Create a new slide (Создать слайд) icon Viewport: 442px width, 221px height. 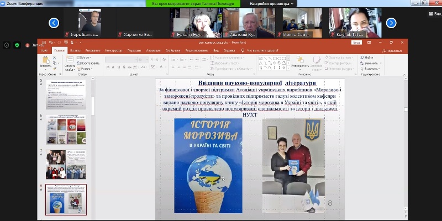tap(70, 59)
